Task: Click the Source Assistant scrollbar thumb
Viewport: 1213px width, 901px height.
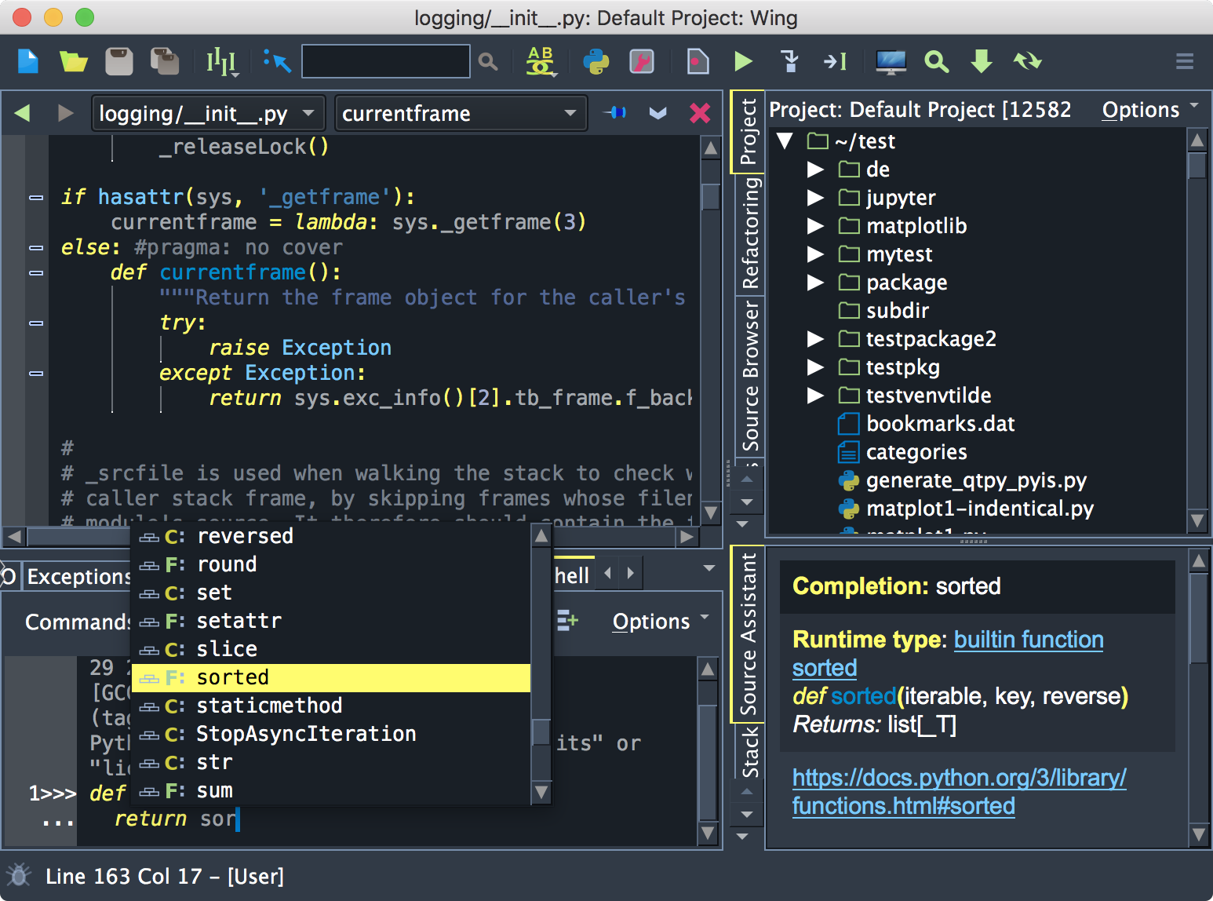Action: (x=1199, y=618)
